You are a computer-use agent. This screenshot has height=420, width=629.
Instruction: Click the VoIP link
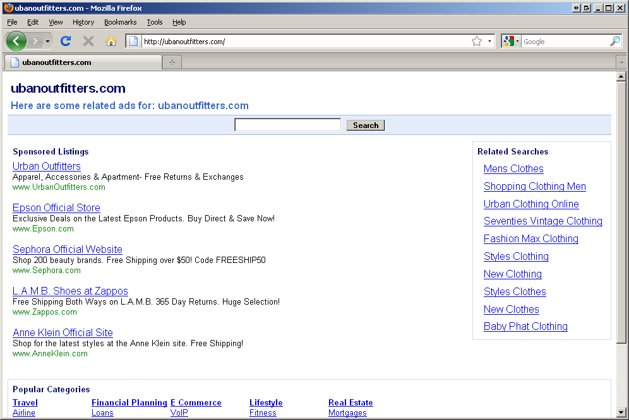(179, 413)
